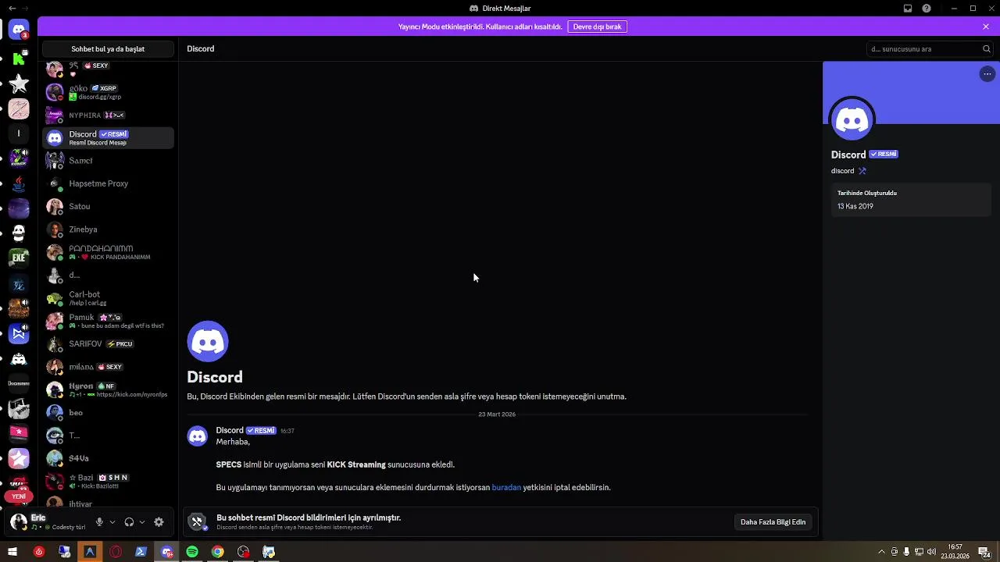This screenshot has height=562, width=1000.
Task: Open Discord home direct messages icon
Action: click(x=19, y=30)
